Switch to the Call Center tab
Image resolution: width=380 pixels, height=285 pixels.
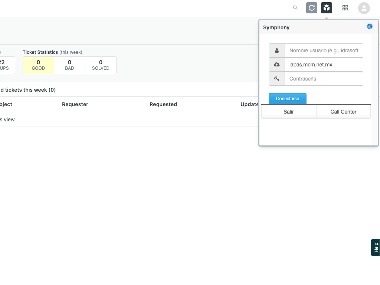click(343, 112)
